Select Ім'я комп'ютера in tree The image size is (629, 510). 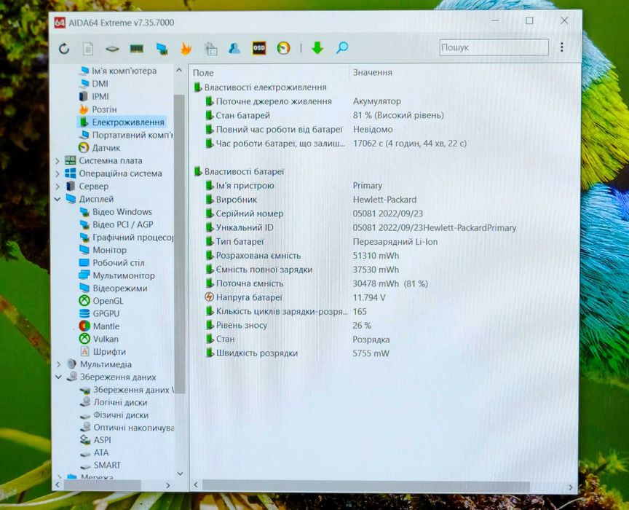click(x=119, y=71)
